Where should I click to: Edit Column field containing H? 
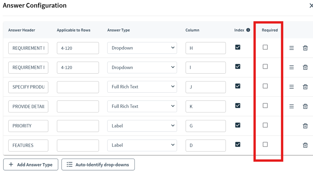point(206,48)
